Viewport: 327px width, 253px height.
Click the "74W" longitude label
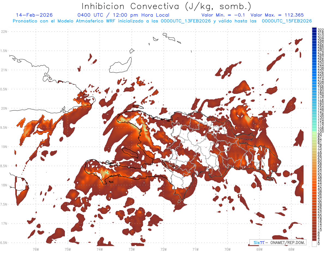pos(100,249)
